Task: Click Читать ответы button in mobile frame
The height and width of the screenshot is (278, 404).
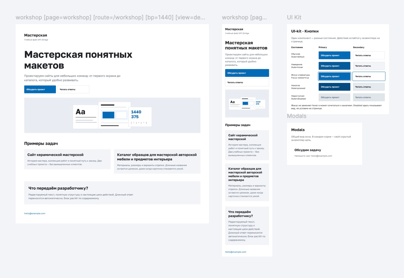Action: pyautogui.click(x=247, y=82)
